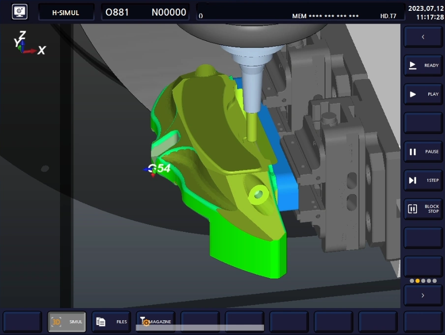Image resolution: width=445 pixels, height=335 pixels.
Task: Advance the simulation with 1STEP
Action: pyautogui.click(x=423, y=180)
